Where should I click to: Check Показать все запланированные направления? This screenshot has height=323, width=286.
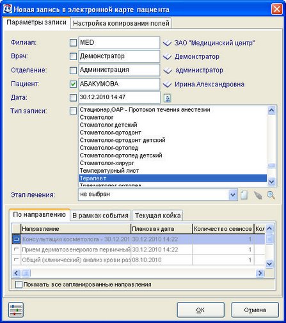(19, 285)
